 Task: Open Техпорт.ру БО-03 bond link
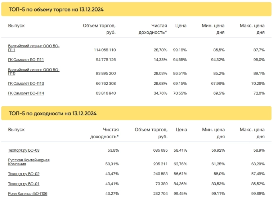[x=24, y=150]
